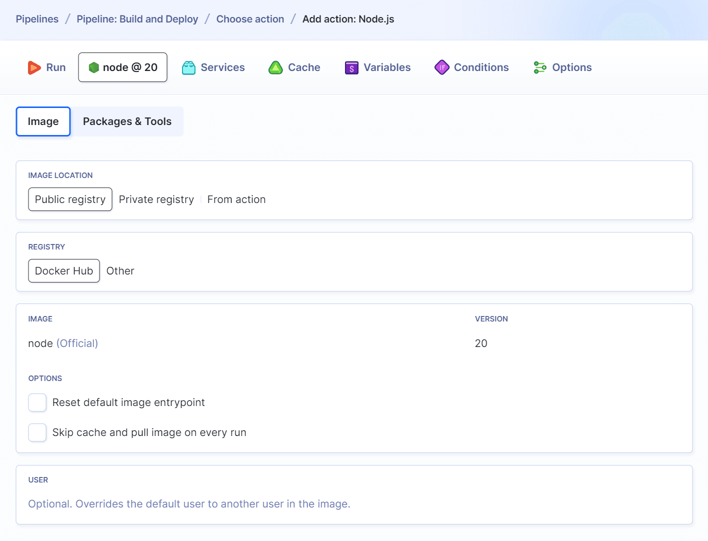Select Other registry option
The width and height of the screenshot is (708, 541).
[x=120, y=271]
